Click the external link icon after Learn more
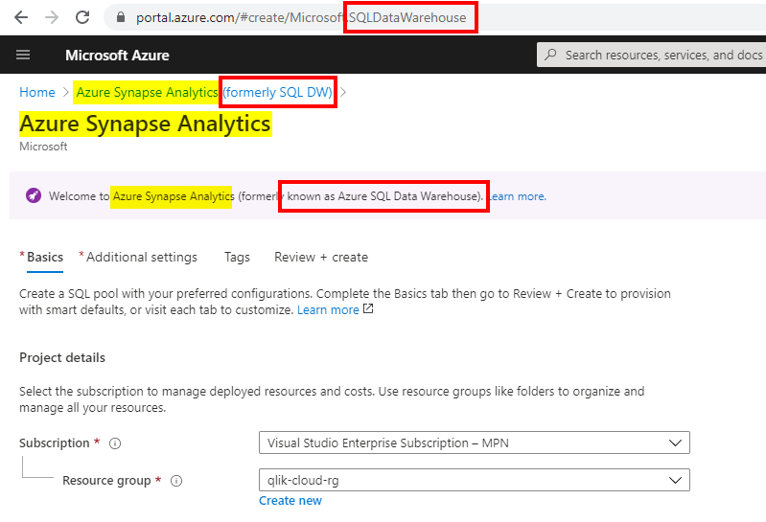Viewport: 766px width, 522px height. [368, 308]
